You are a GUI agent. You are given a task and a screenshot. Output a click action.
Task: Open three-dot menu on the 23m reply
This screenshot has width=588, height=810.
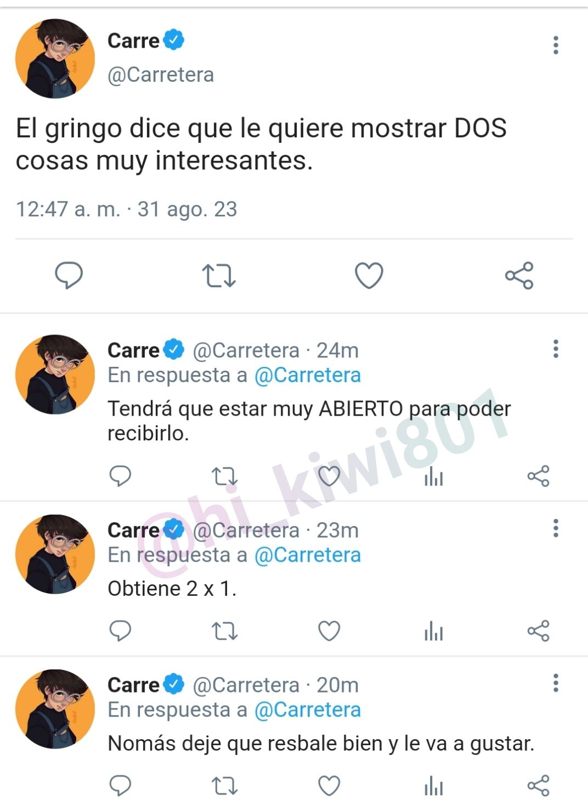click(556, 528)
